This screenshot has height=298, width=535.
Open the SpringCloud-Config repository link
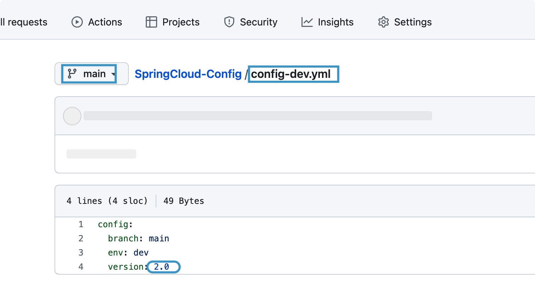188,74
